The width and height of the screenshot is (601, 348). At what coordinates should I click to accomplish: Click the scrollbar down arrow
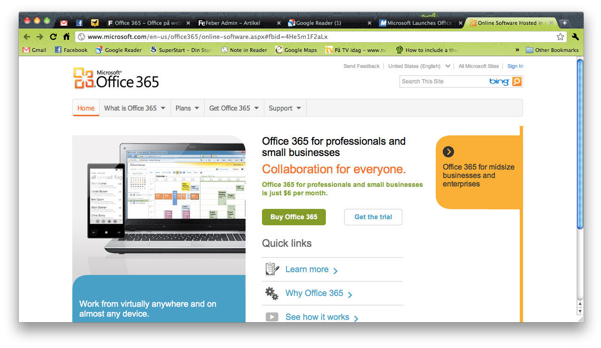pyautogui.click(x=580, y=311)
